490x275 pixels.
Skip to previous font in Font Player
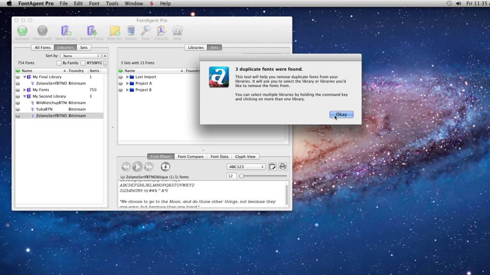(126, 167)
